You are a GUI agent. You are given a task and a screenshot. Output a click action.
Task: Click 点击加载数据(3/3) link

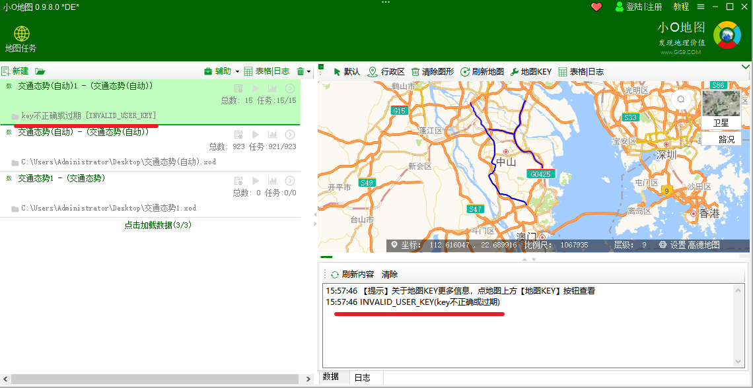coord(157,225)
